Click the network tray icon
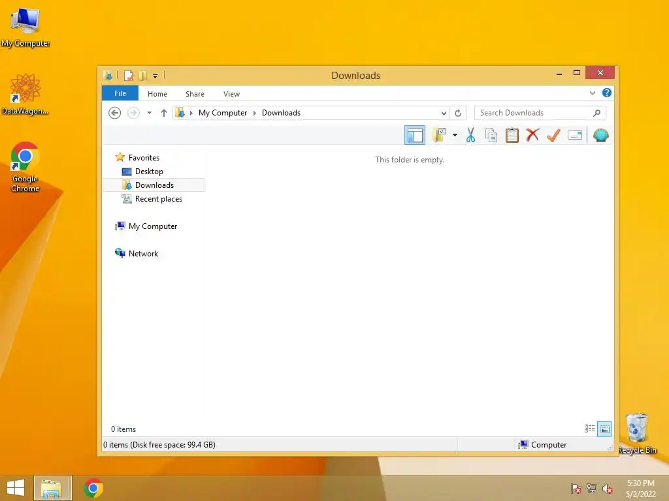Image resolution: width=669 pixels, height=501 pixels. coord(592,488)
